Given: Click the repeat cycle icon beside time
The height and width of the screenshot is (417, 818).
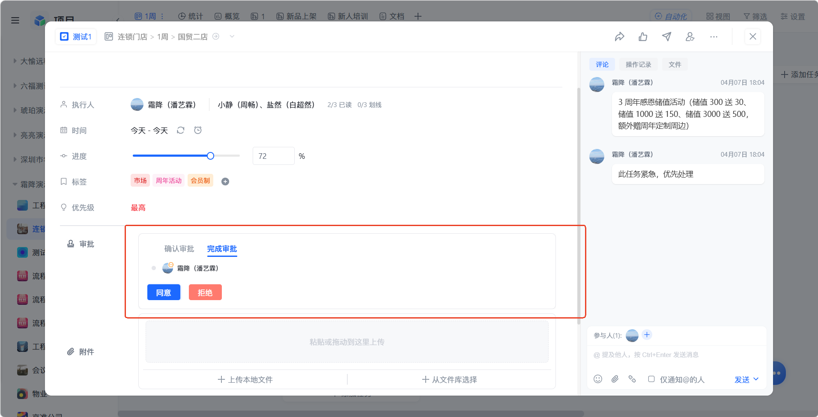Looking at the screenshot, I should (181, 130).
